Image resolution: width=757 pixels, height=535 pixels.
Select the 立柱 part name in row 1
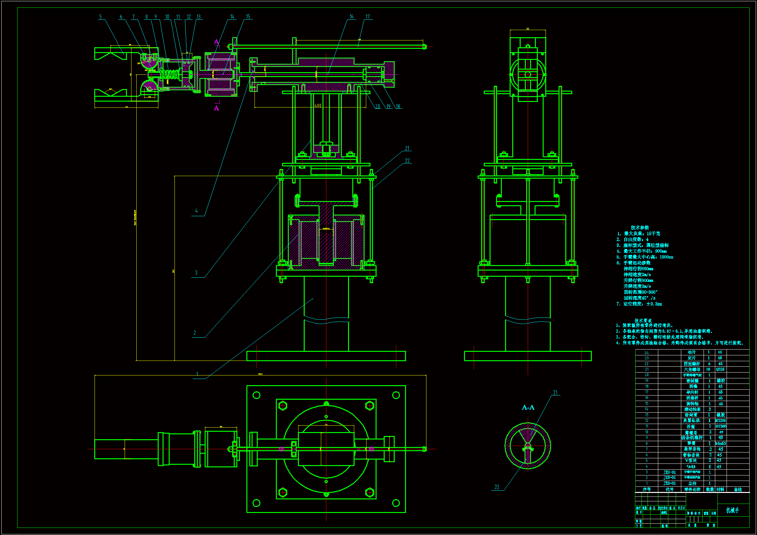pyautogui.click(x=692, y=484)
